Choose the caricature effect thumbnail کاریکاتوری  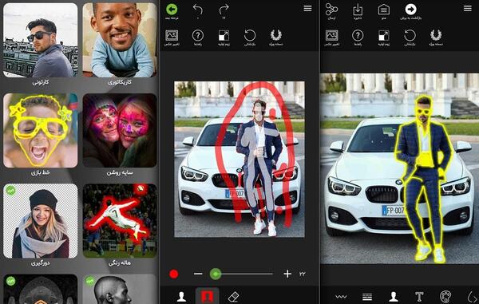click(x=120, y=40)
